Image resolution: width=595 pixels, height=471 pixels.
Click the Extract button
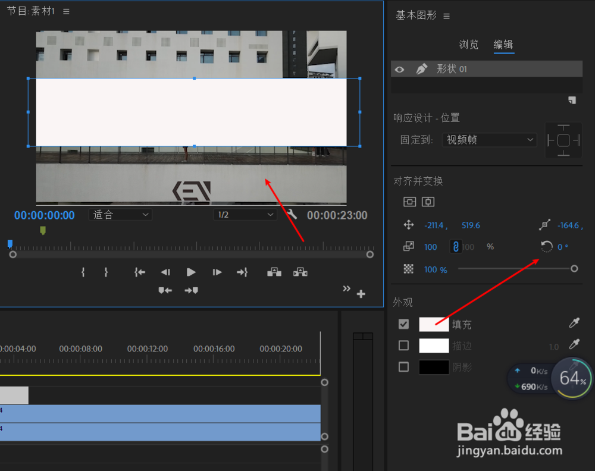click(x=300, y=272)
